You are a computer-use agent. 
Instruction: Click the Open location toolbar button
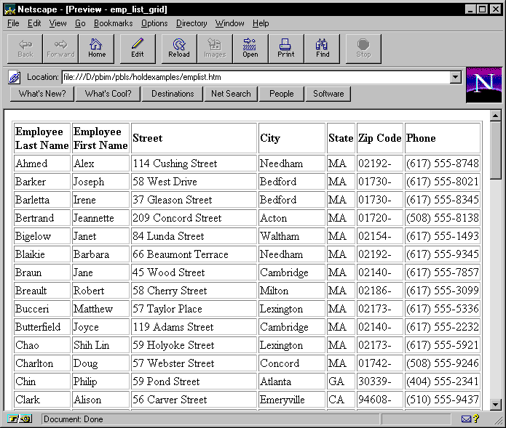(250, 49)
